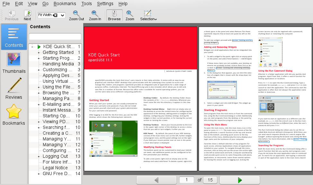Expand the Using the File tree entry
This screenshot has height=185, width=313.
39,87
